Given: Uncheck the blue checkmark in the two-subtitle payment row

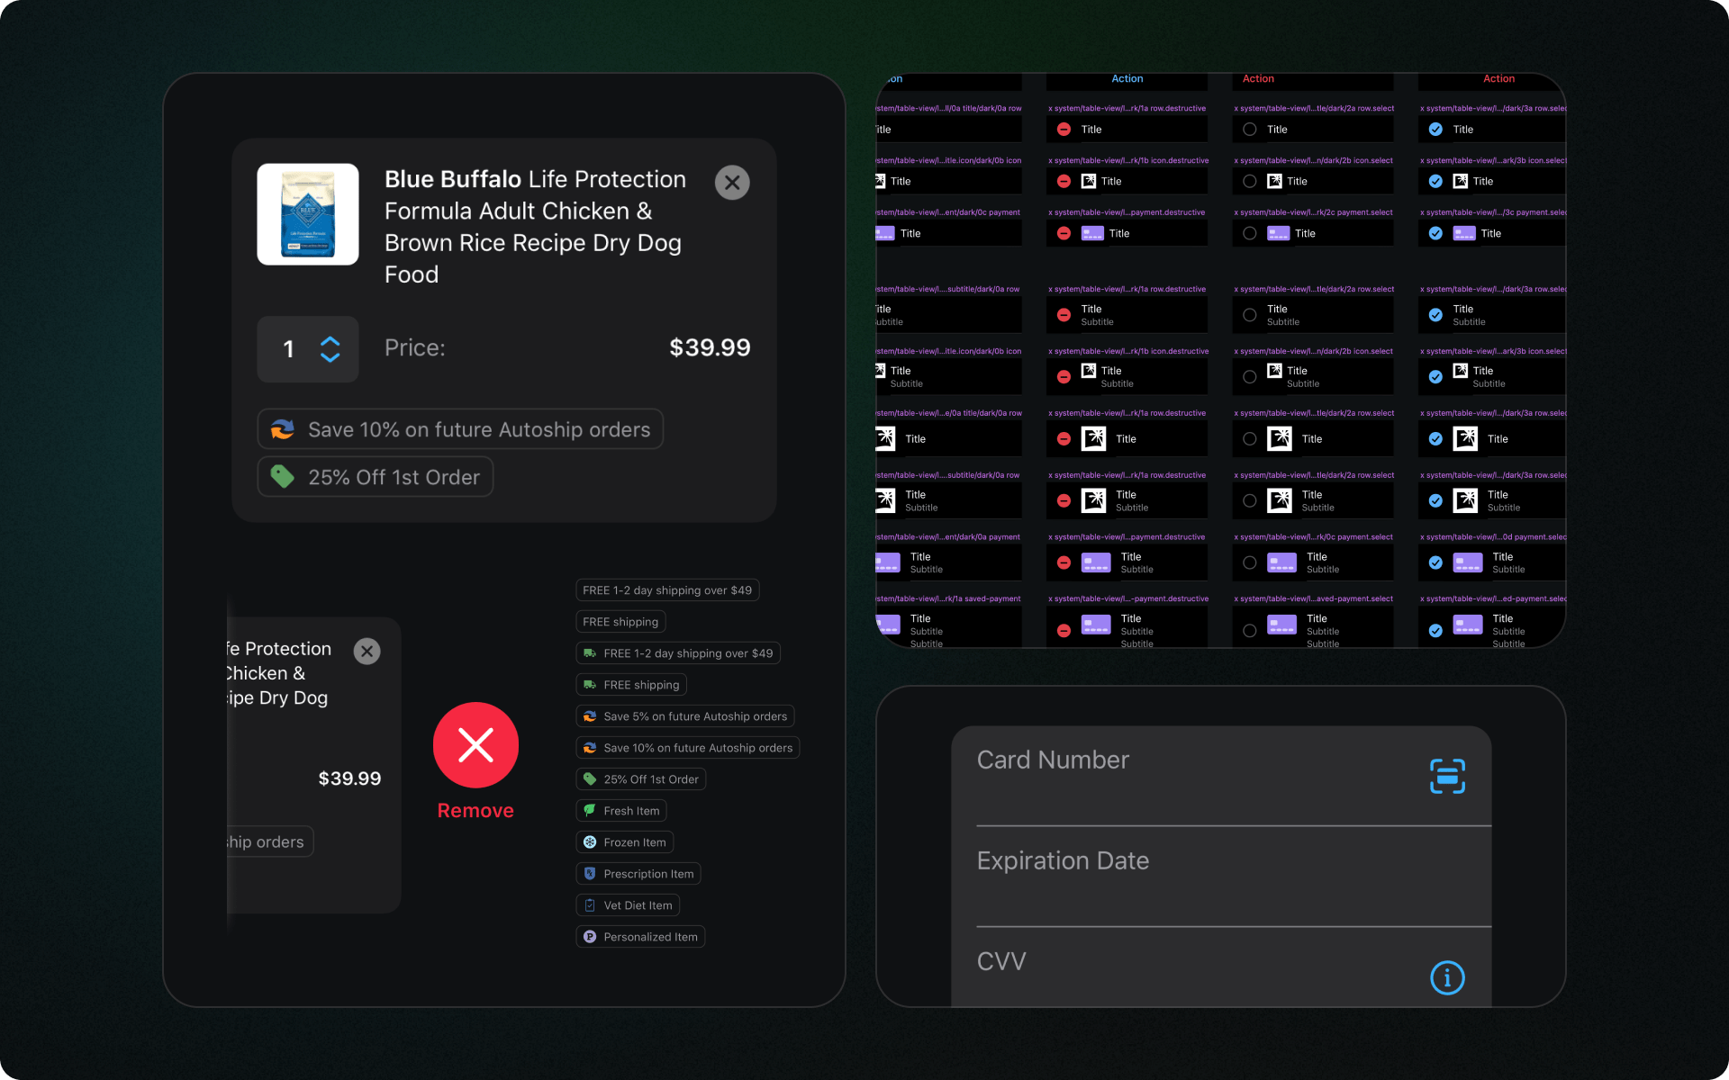Looking at the screenshot, I should tap(1435, 631).
